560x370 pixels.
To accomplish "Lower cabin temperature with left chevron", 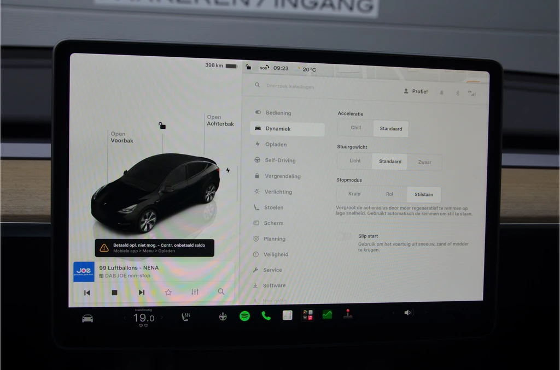I will (125, 318).
